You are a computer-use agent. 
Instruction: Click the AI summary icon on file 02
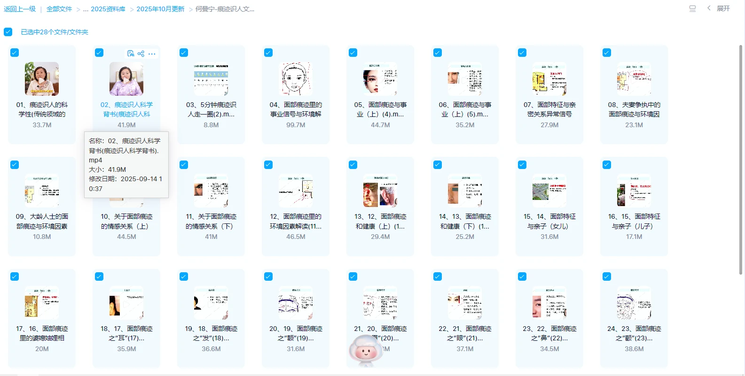click(x=131, y=54)
